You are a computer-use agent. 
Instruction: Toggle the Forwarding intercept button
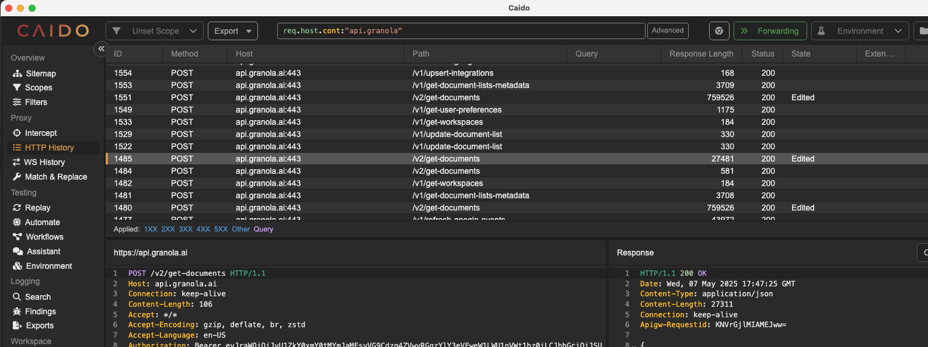coord(770,31)
